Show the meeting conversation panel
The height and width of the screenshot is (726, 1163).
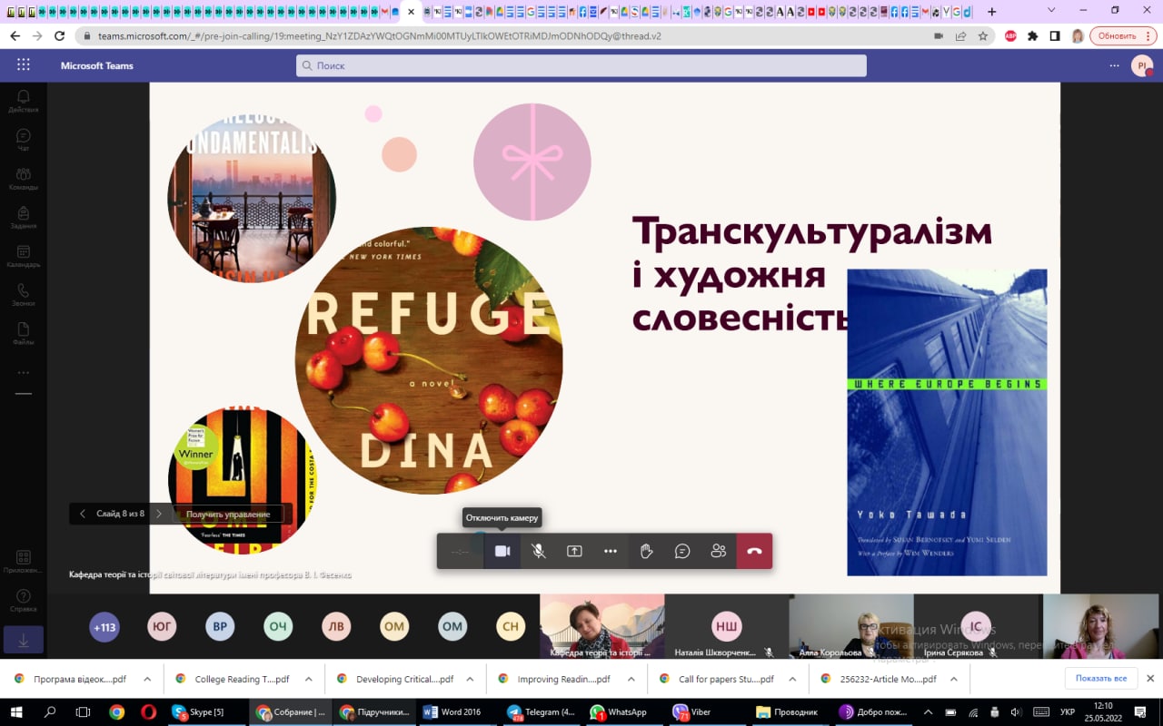point(682,551)
